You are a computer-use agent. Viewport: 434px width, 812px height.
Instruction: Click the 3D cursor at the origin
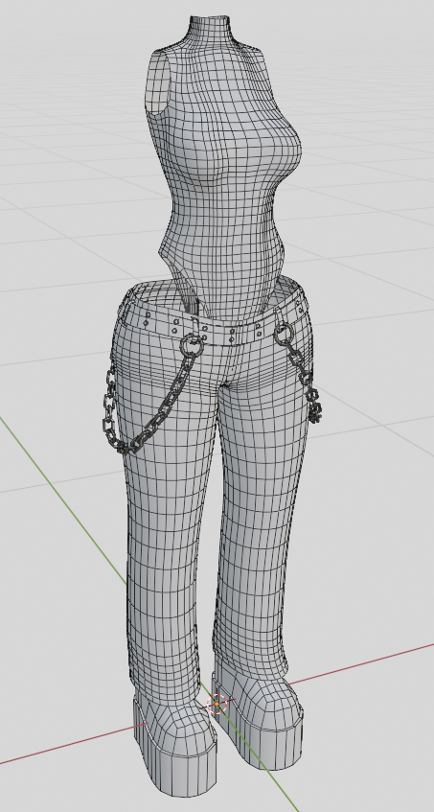click(x=217, y=704)
